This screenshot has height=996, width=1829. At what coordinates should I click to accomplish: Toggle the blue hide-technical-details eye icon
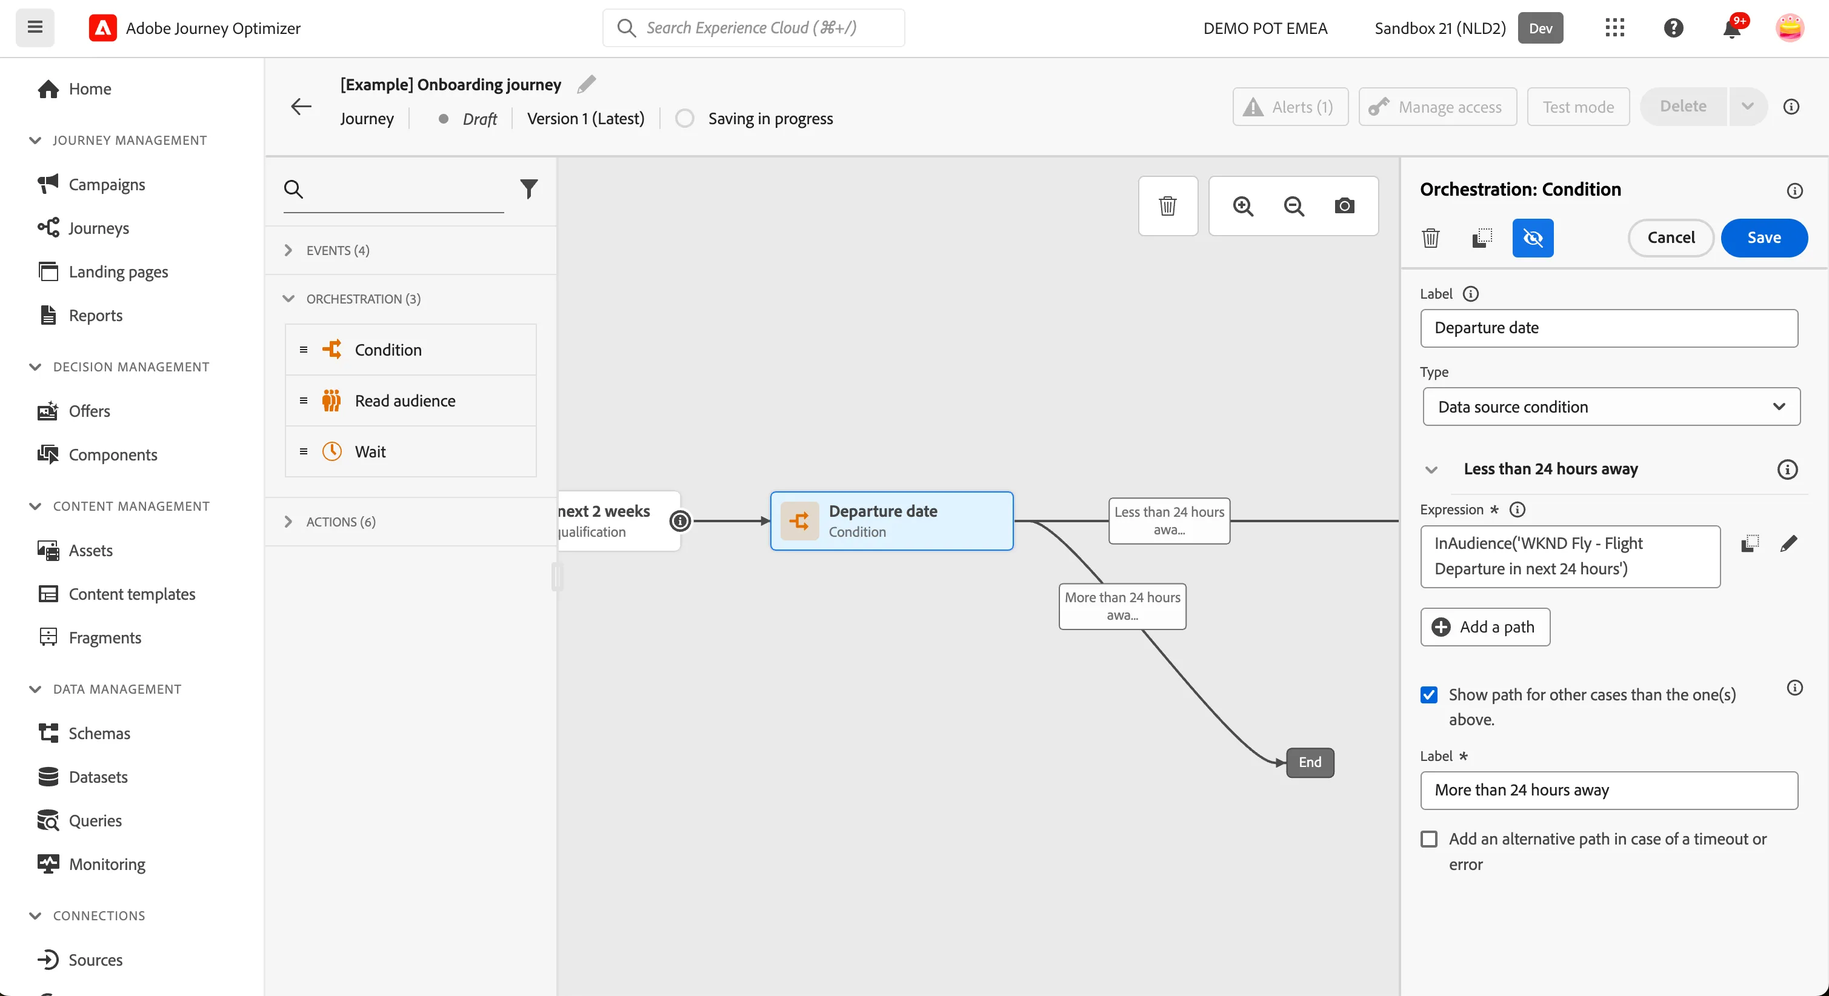pos(1533,238)
